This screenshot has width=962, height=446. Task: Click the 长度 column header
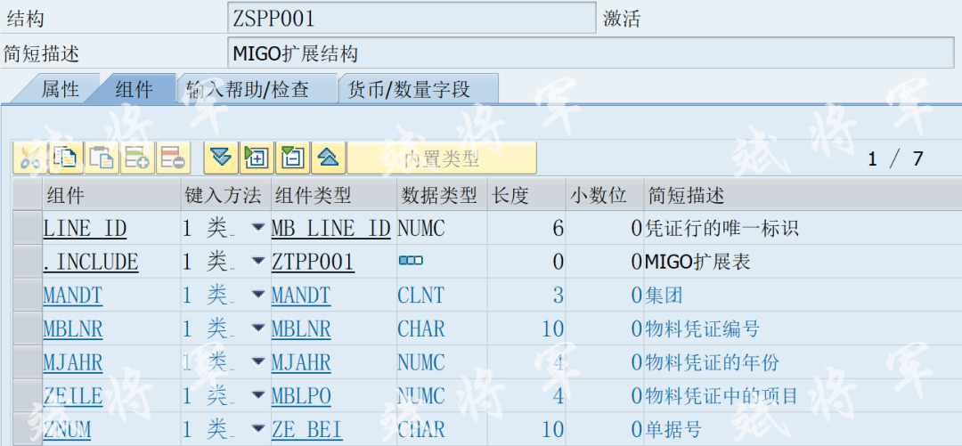pos(527,195)
